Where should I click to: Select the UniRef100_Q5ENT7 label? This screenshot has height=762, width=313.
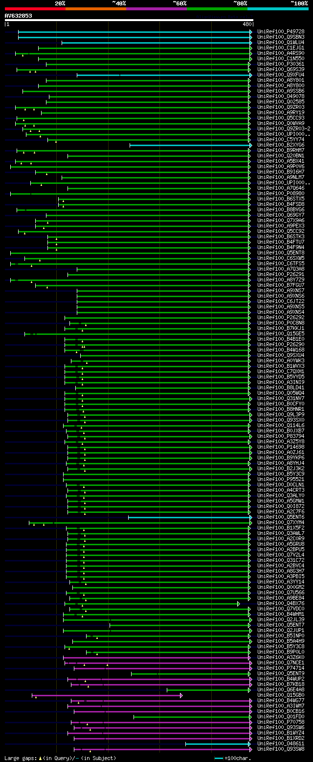pyautogui.click(x=281, y=625)
